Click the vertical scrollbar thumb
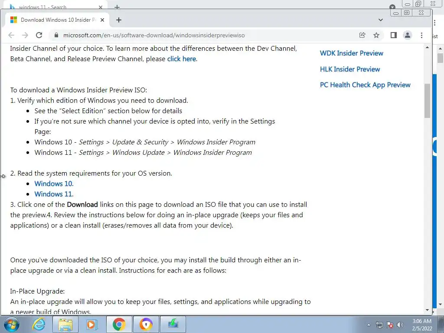 [x=427, y=101]
